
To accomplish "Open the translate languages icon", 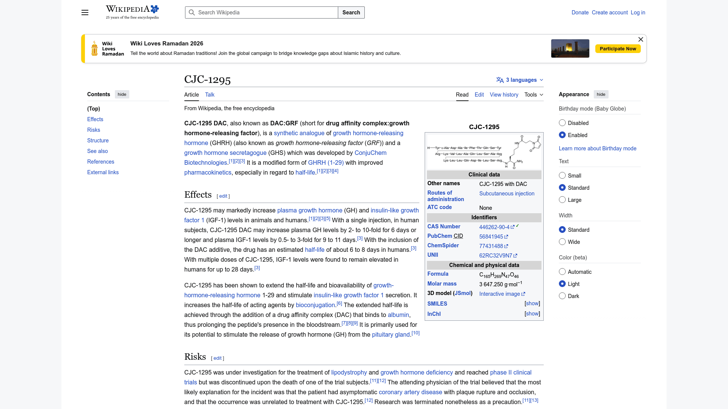I will tap(500, 80).
